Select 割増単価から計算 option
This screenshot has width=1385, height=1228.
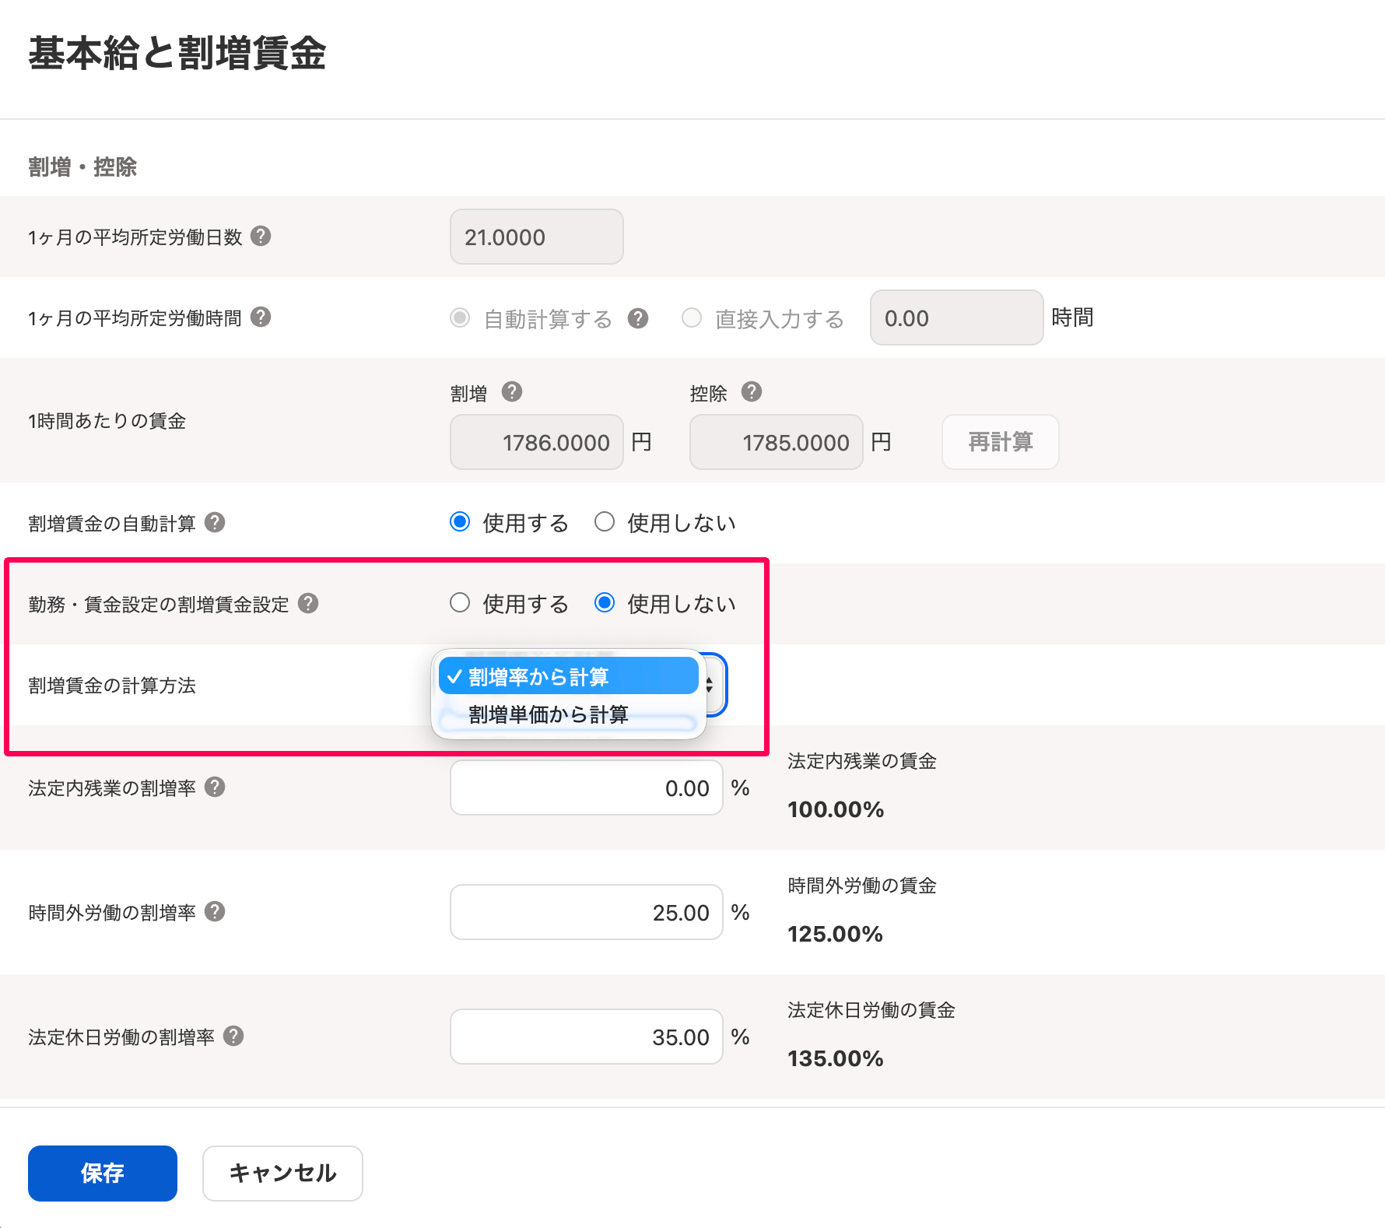click(569, 714)
